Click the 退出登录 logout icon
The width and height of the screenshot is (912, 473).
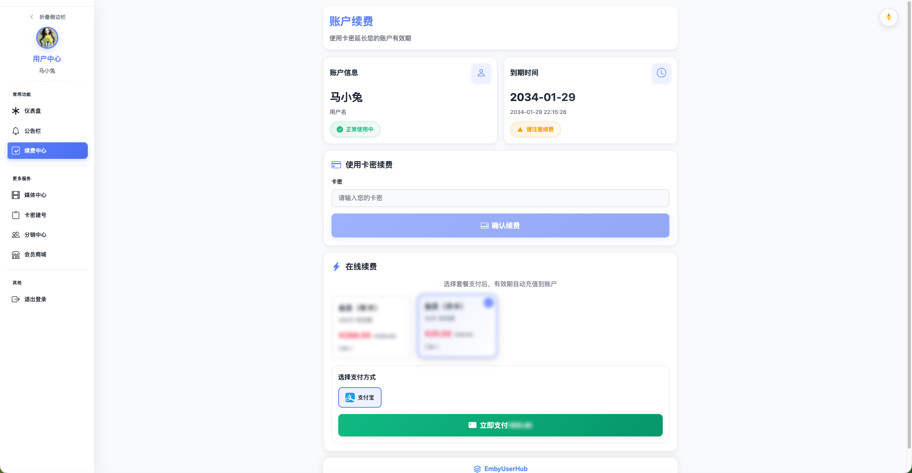16,299
